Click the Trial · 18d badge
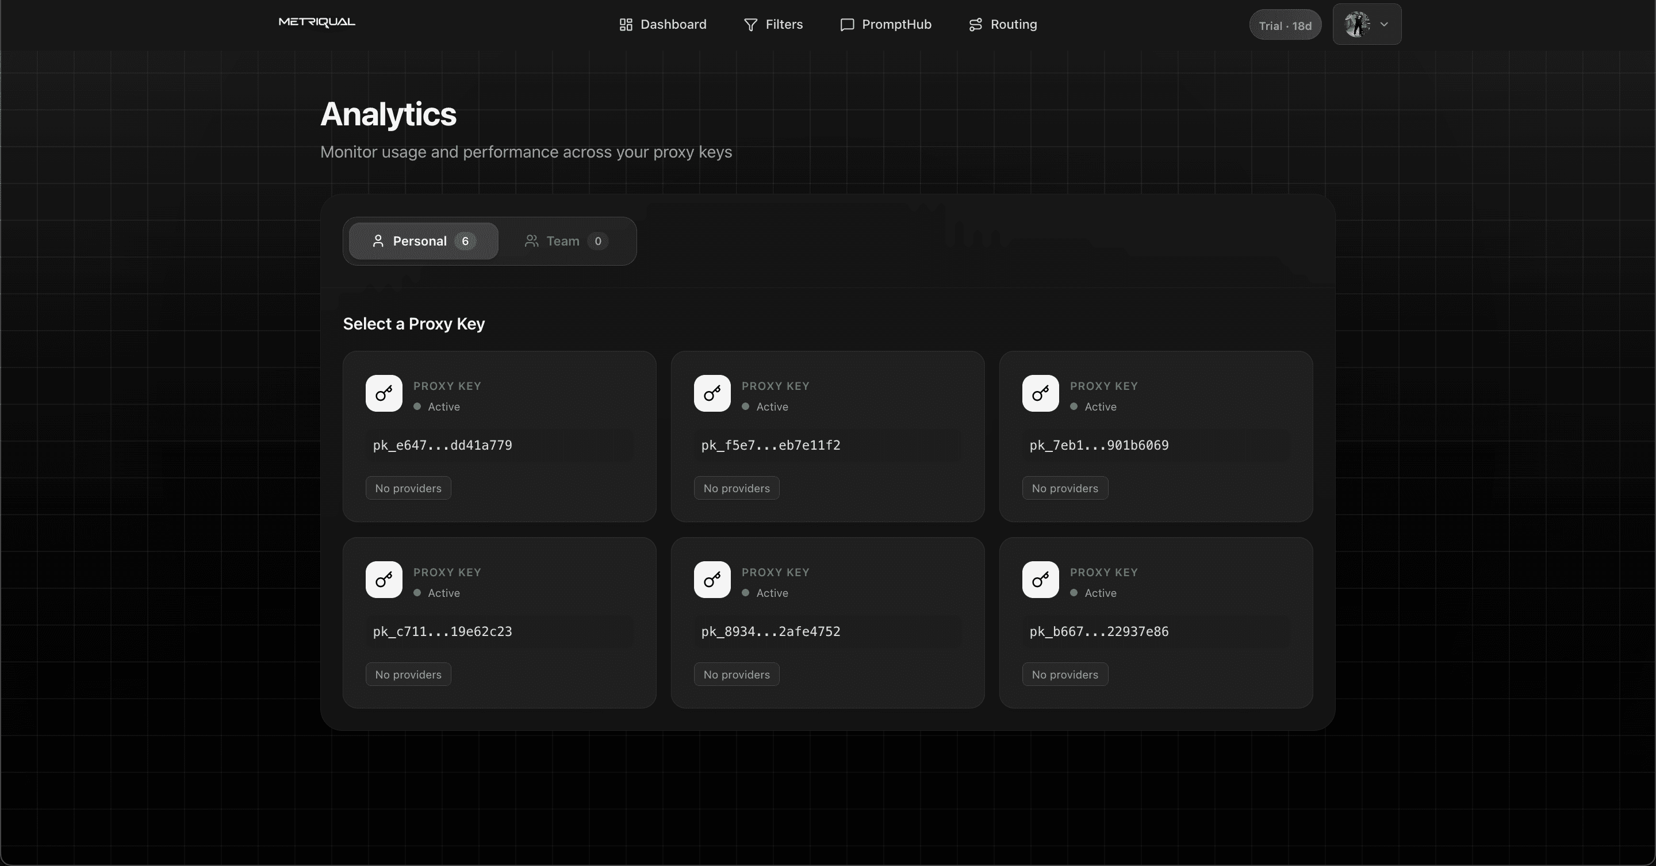This screenshot has width=1656, height=866. point(1285,25)
